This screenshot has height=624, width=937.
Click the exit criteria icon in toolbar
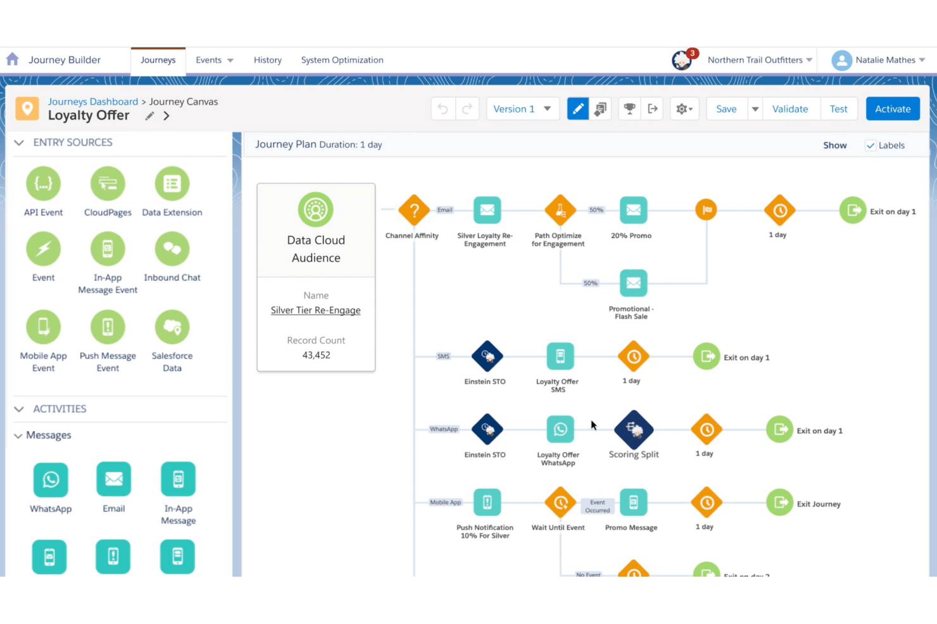point(653,109)
